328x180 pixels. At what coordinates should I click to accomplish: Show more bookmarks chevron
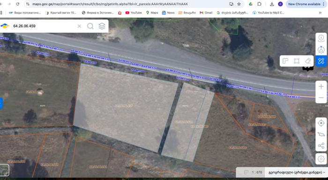click(320, 13)
